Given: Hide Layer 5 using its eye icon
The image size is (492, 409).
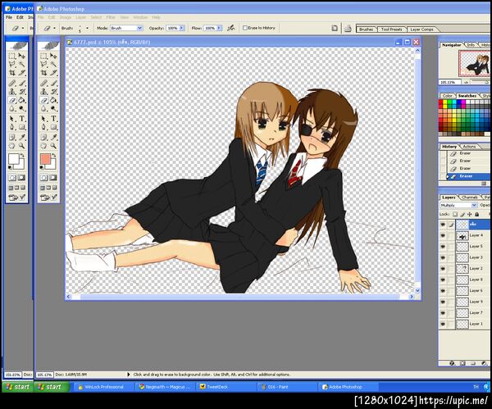Looking at the screenshot, I should [x=443, y=247].
